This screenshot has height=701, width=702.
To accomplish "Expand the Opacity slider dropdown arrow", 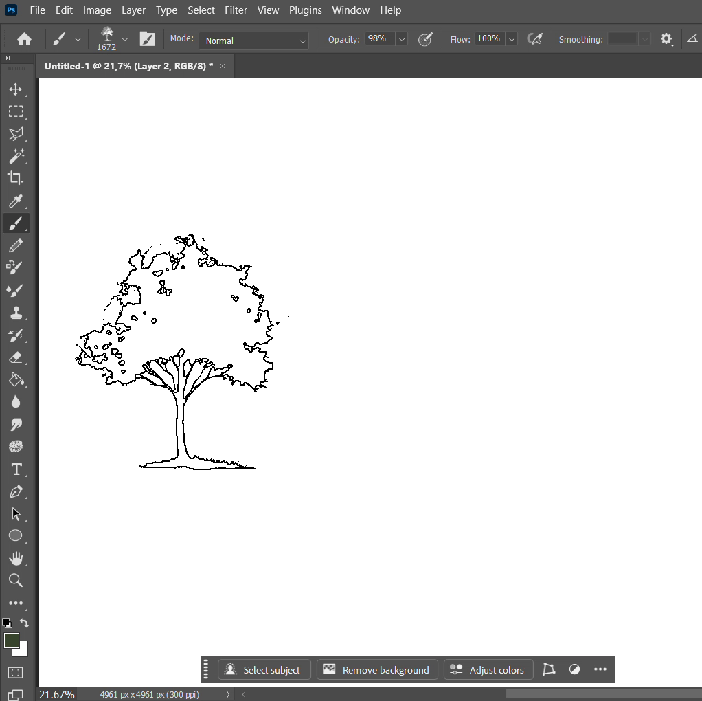I will [x=402, y=39].
